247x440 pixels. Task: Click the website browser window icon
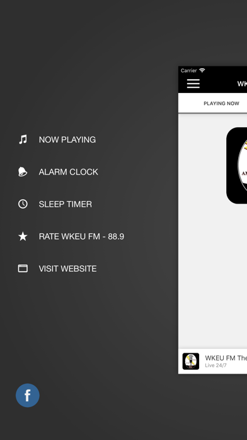click(x=23, y=269)
